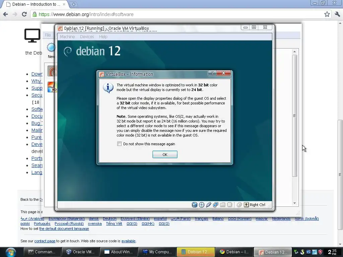Switch to Oracle VM taskbar button
Viewport: 343px width, 257px height.
coord(80,252)
